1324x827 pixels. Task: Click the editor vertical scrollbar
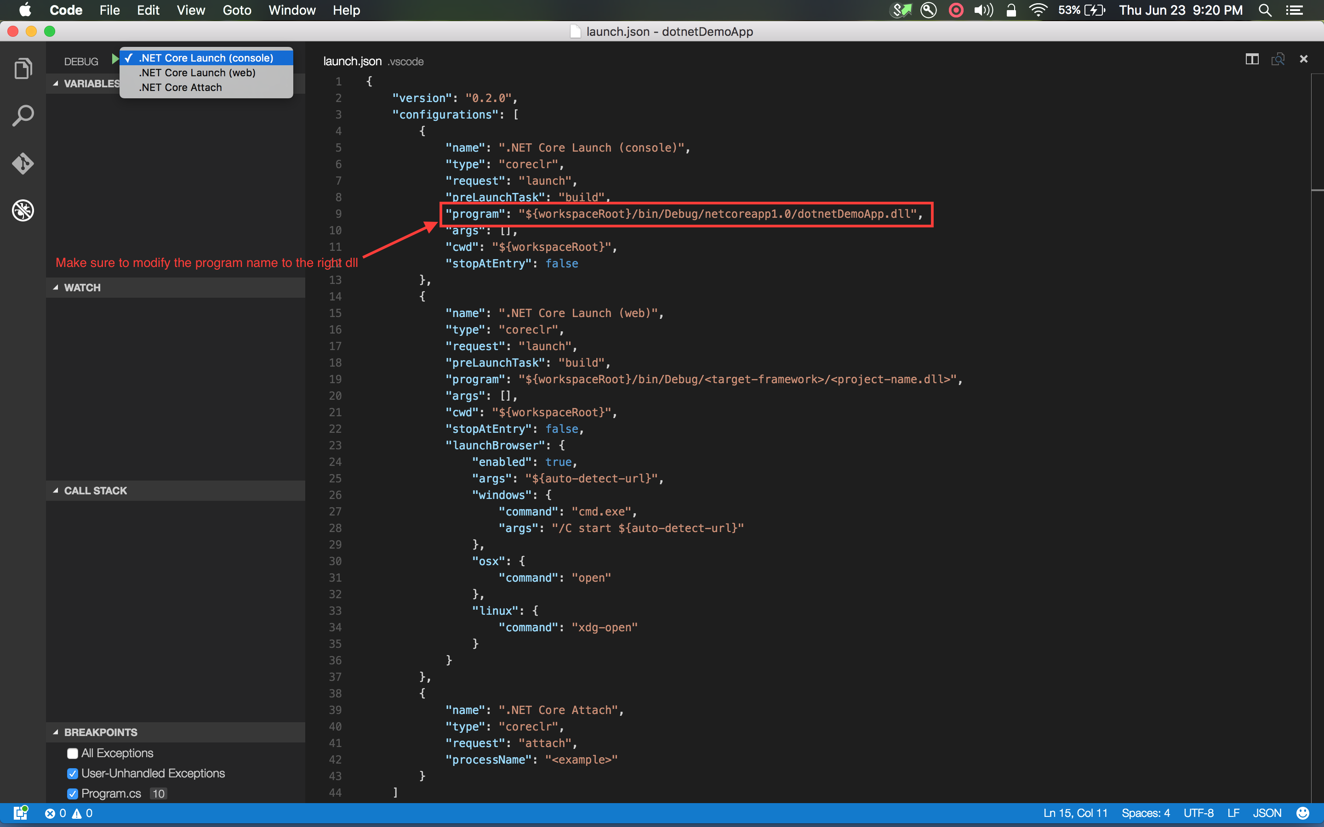pyautogui.click(x=1318, y=437)
